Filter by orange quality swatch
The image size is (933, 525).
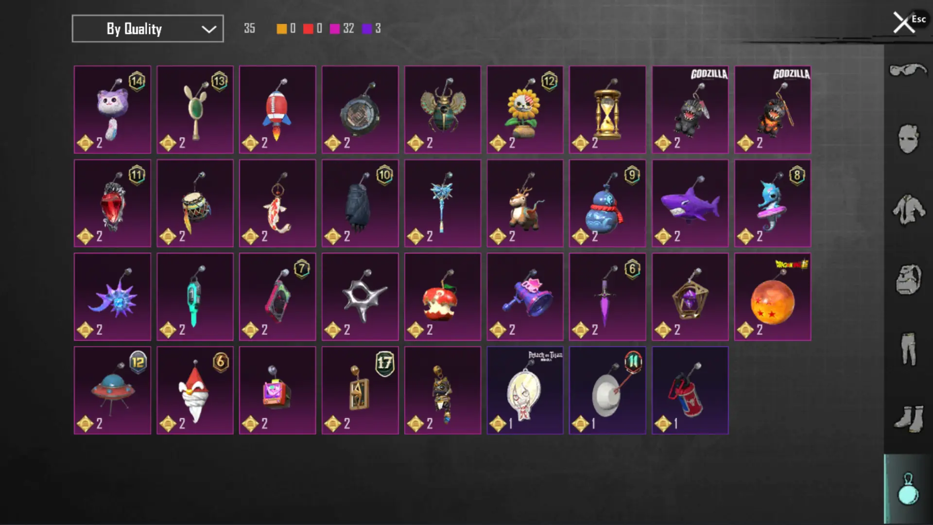tap(281, 29)
